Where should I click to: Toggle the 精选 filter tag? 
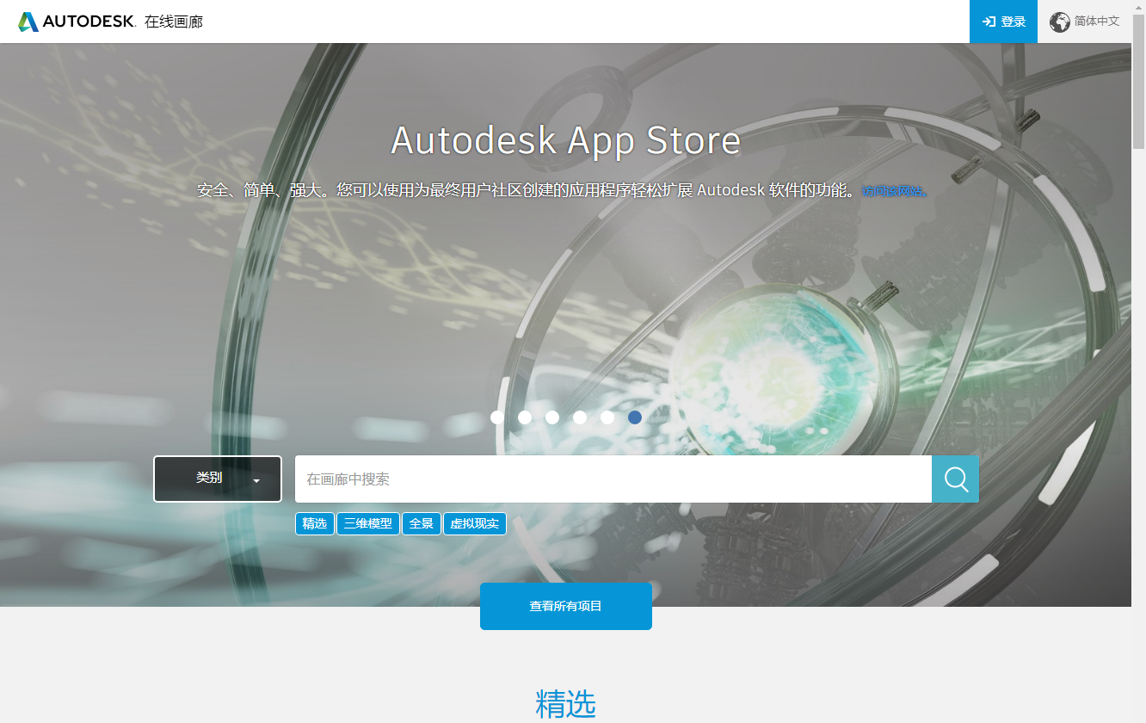[x=314, y=523]
